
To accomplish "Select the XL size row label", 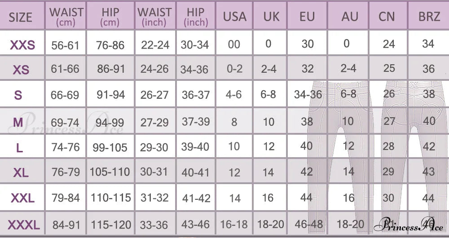I will pyautogui.click(x=21, y=172).
